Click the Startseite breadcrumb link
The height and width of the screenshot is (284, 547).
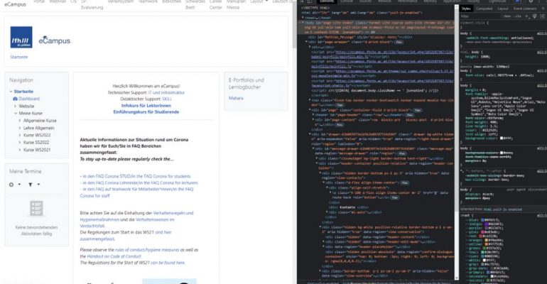click(x=19, y=57)
